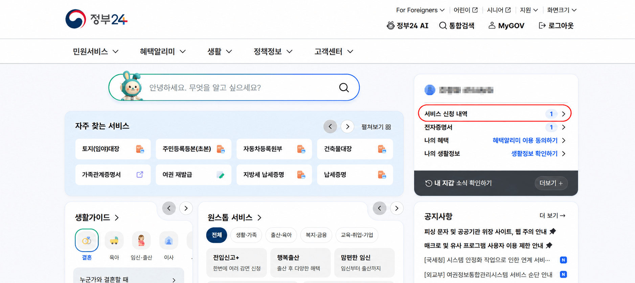Select the 교육·취업·기업 filter tab

click(357, 235)
